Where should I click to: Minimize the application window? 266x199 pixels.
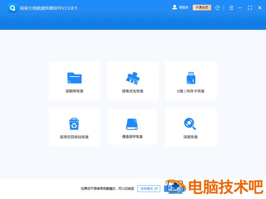240,8
